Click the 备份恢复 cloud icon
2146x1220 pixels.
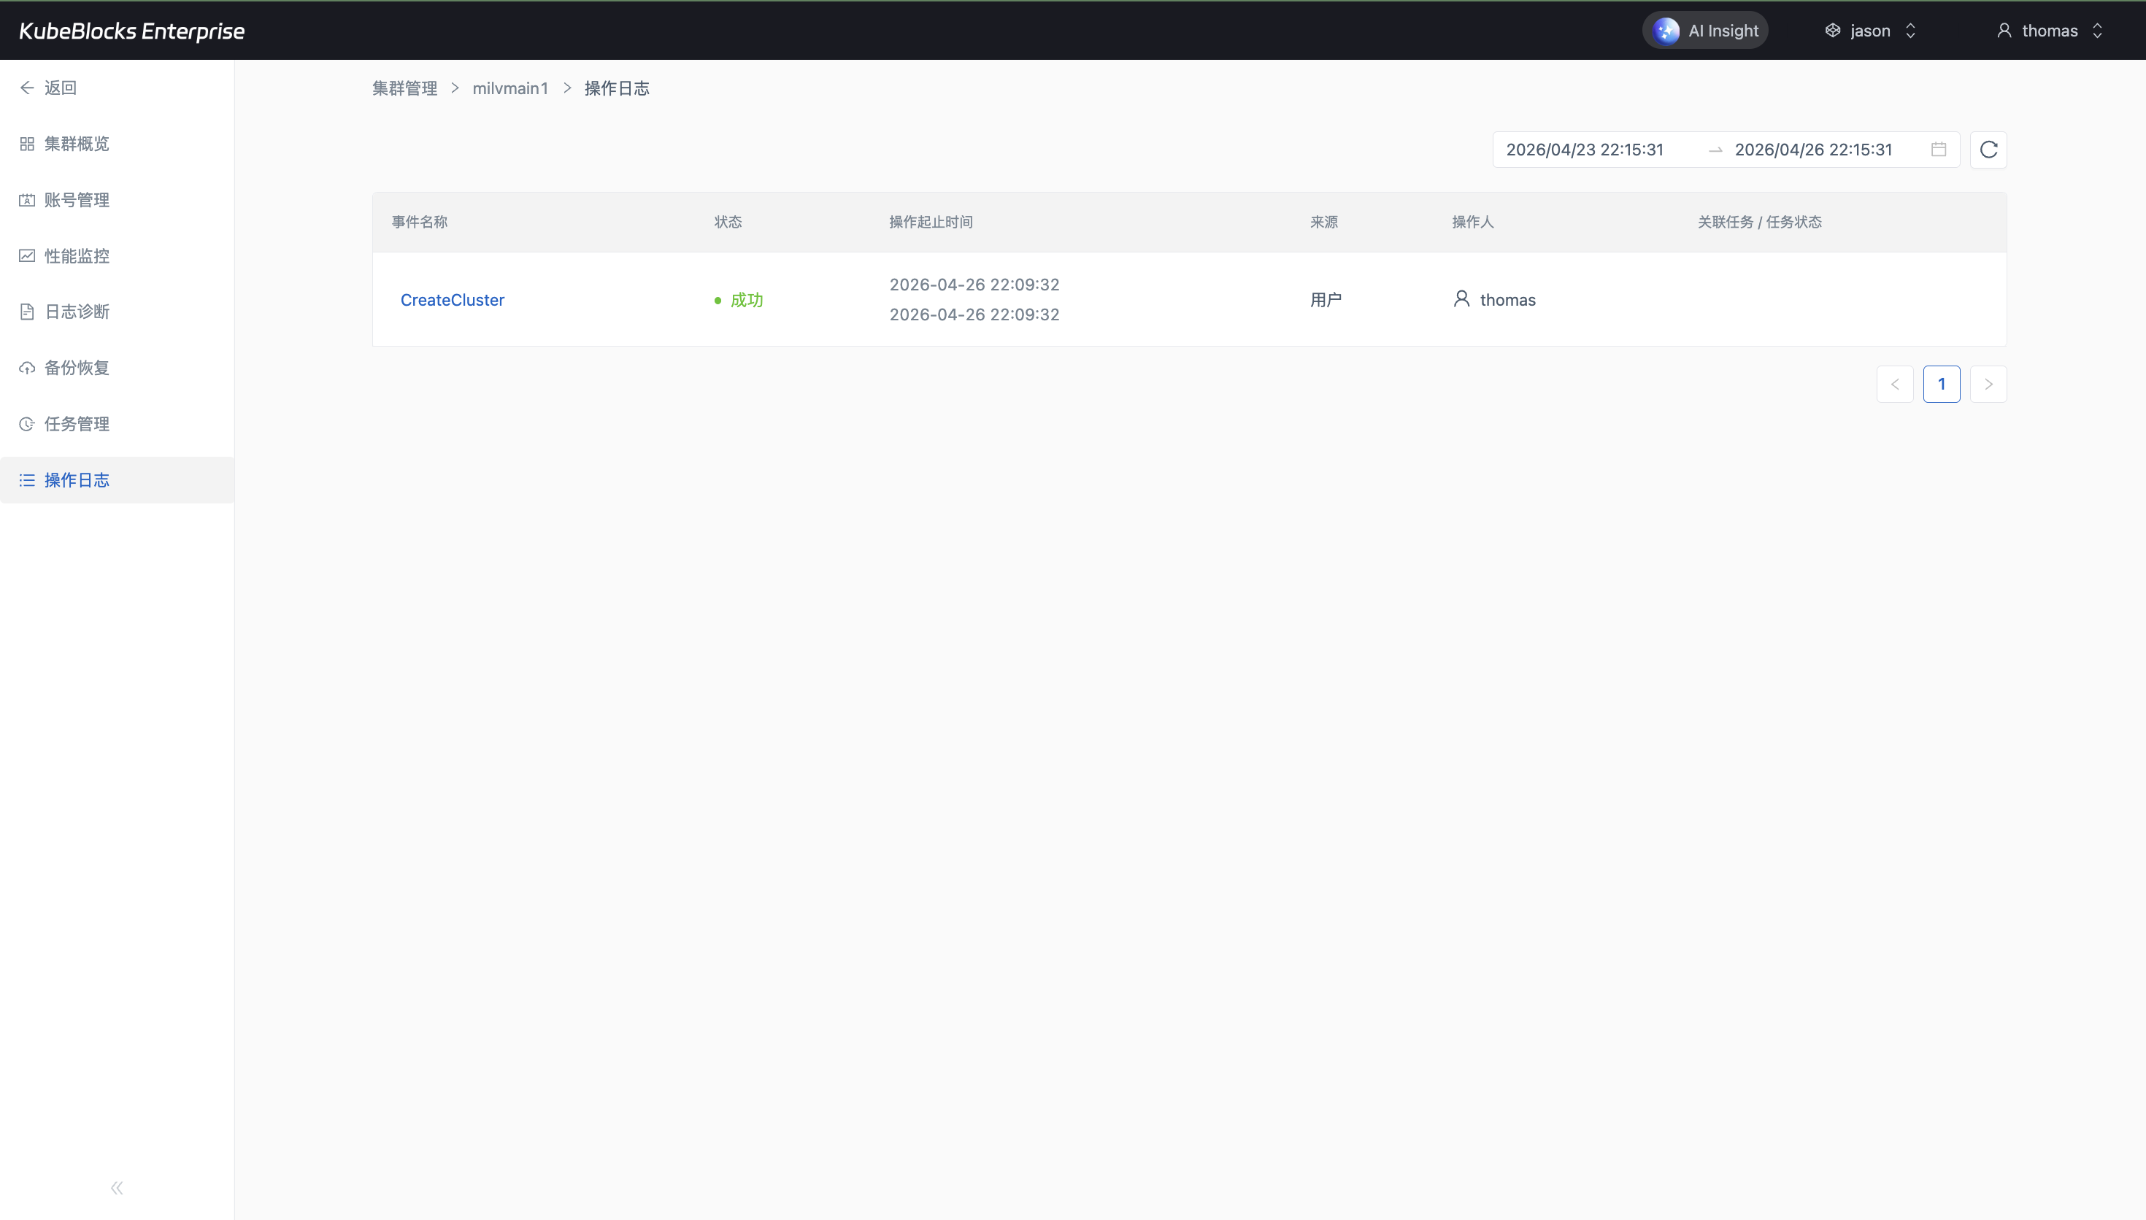tap(27, 368)
